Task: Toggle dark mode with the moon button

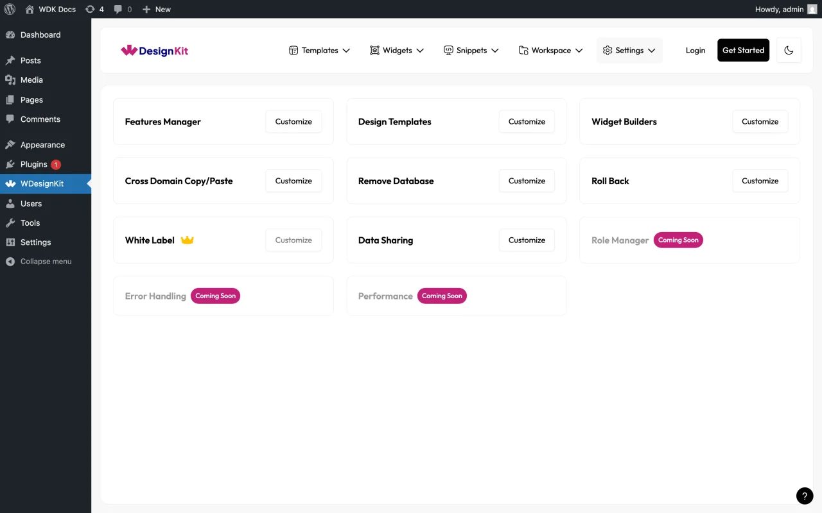Action: (789, 50)
